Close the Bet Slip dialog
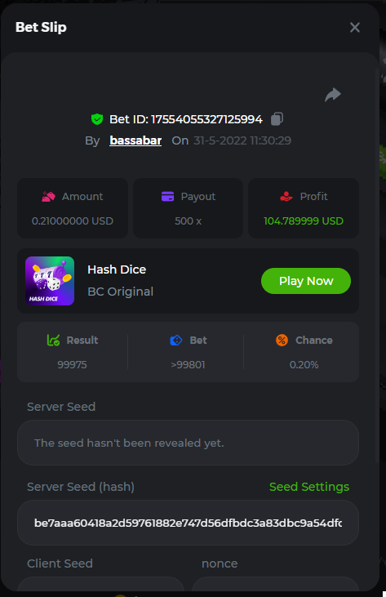386x597 pixels. click(355, 28)
